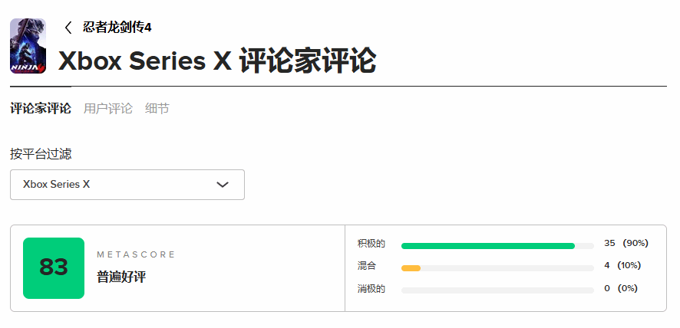Filter by 积极的 reviews label

click(371, 244)
